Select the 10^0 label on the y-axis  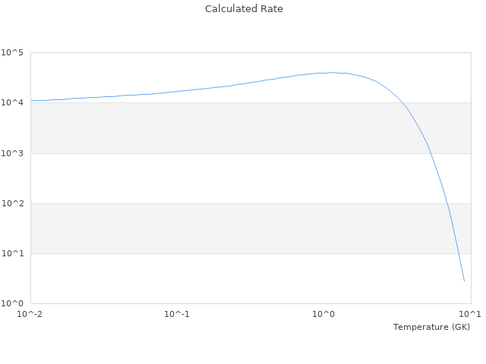click(12, 303)
